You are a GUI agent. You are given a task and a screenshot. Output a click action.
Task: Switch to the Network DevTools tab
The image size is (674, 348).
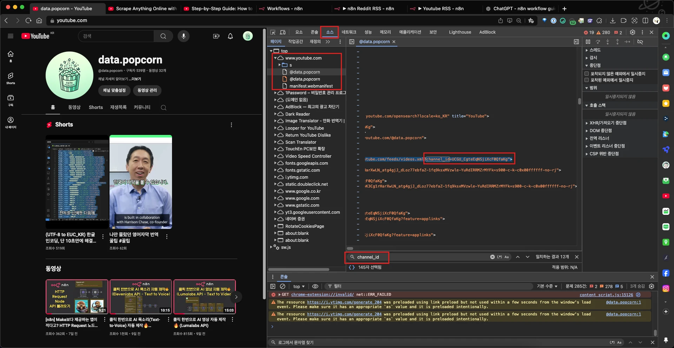pyautogui.click(x=349, y=32)
